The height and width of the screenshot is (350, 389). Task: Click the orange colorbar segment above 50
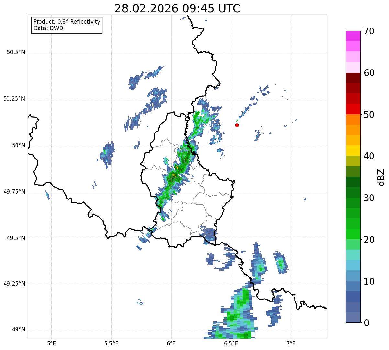[353, 119]
